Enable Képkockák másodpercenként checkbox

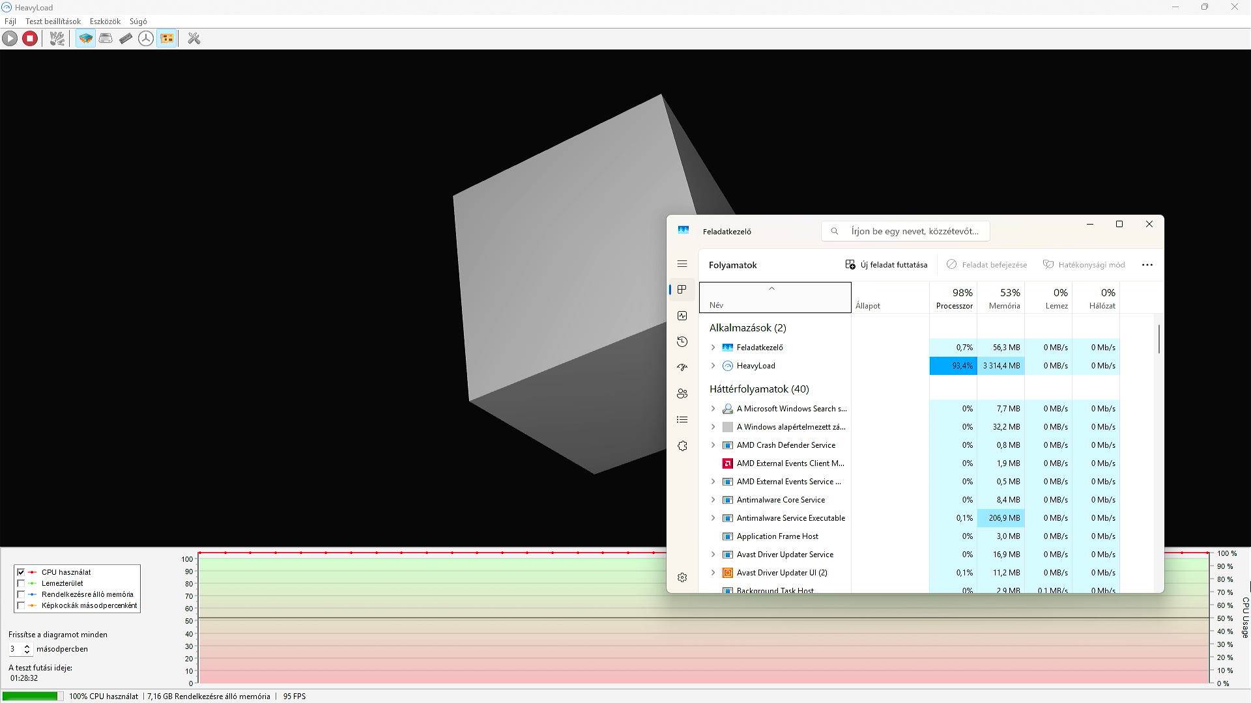point(21,605)
